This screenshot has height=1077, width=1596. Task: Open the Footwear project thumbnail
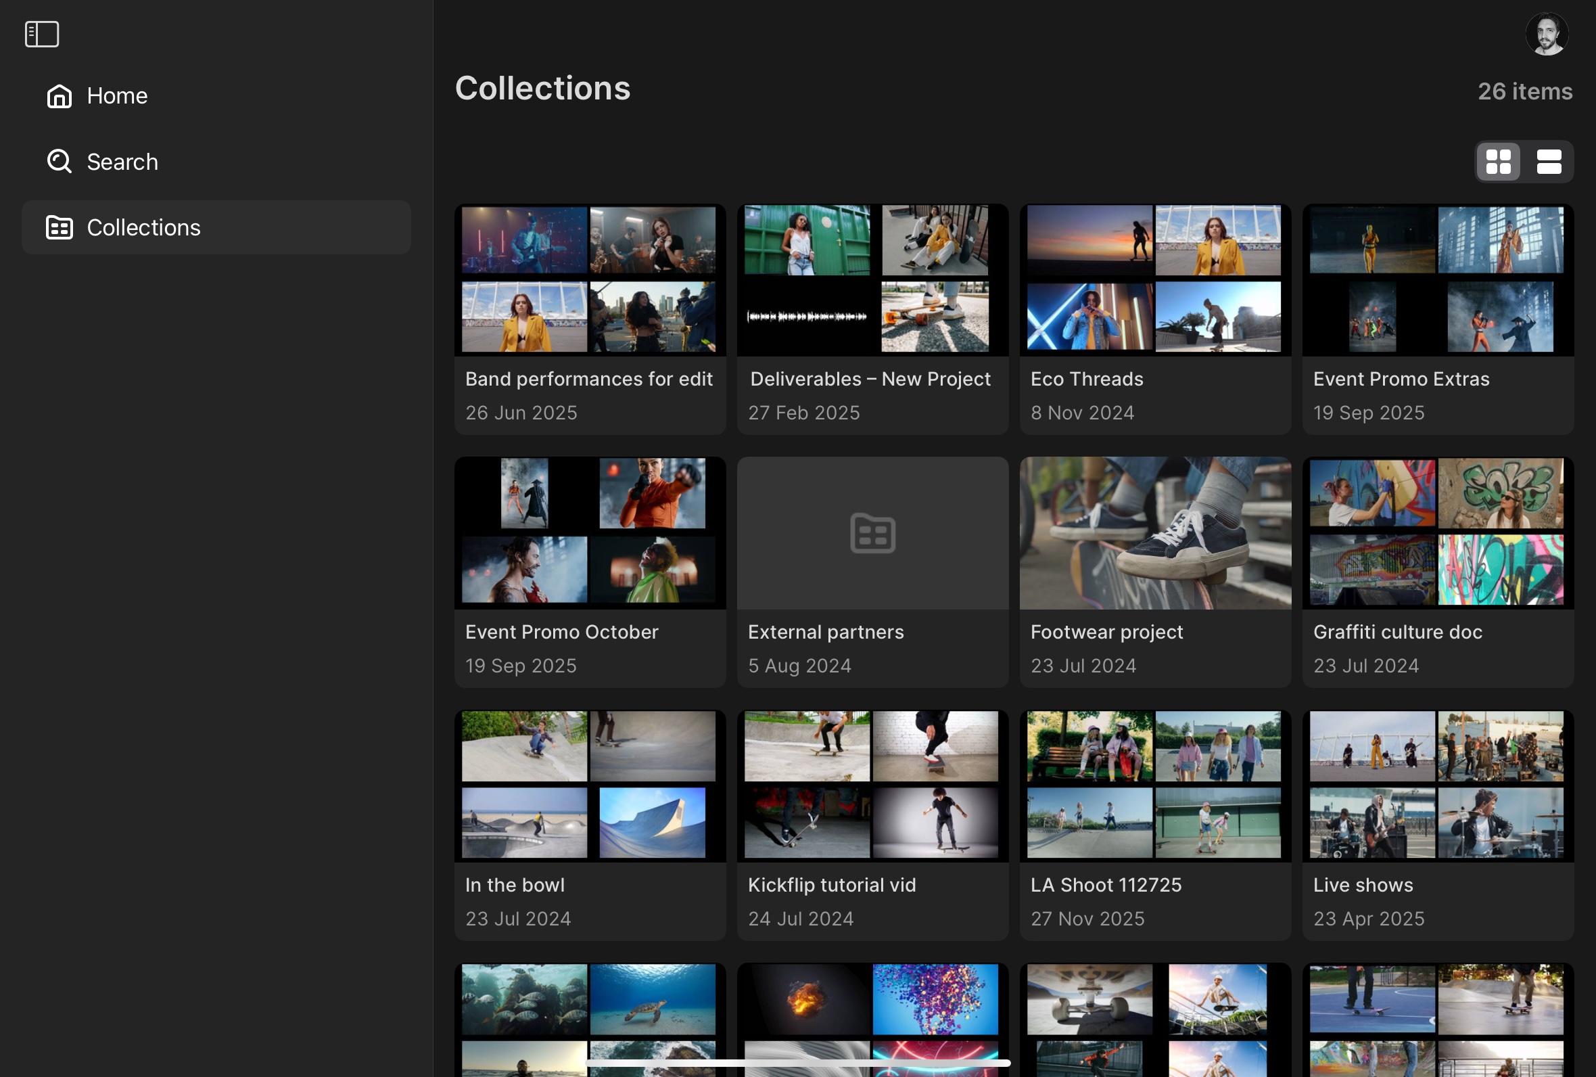[1154, 533]
